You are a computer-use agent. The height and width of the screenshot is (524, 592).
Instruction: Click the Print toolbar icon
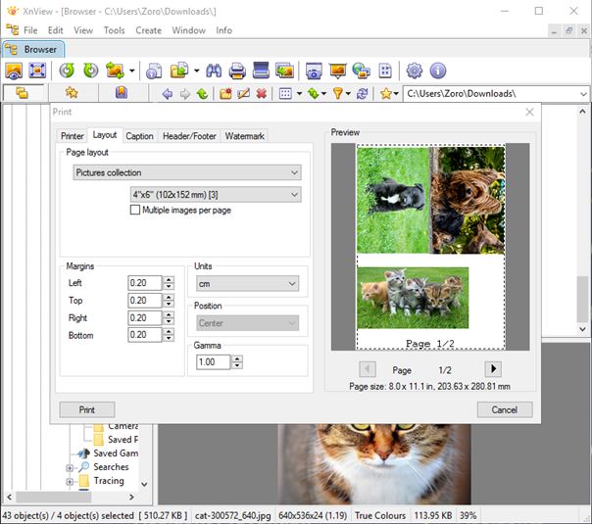point(237,71)
